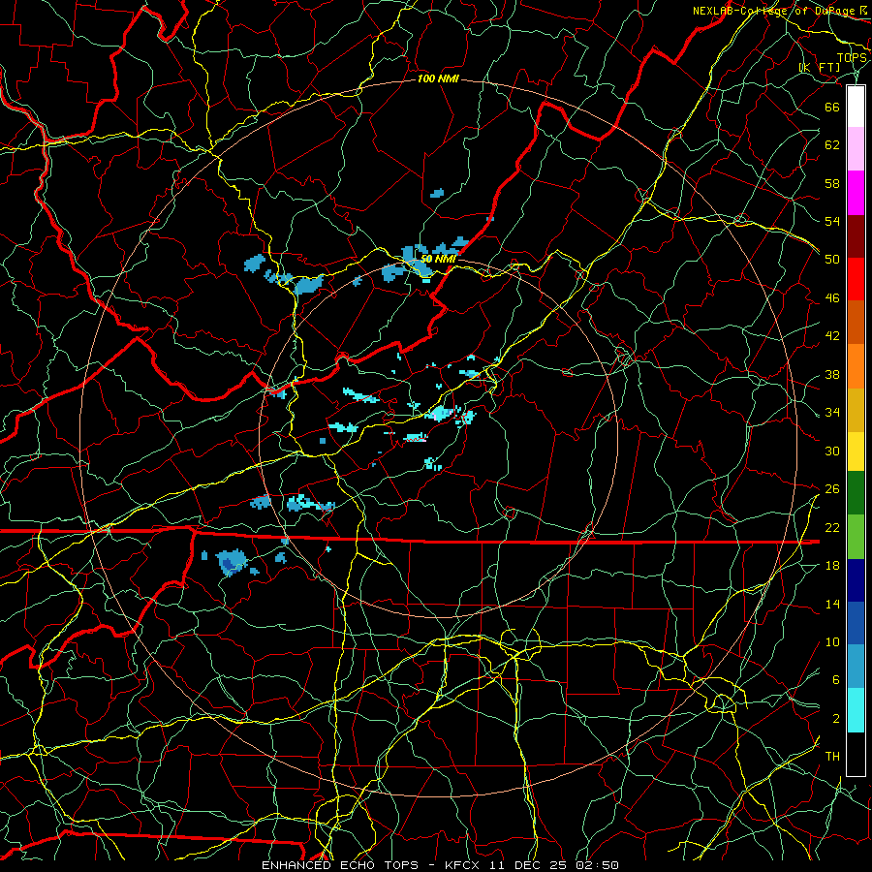Click the light pink legend swatch
This screenshot has height=872, width=872.
click(x=856, y=149)
